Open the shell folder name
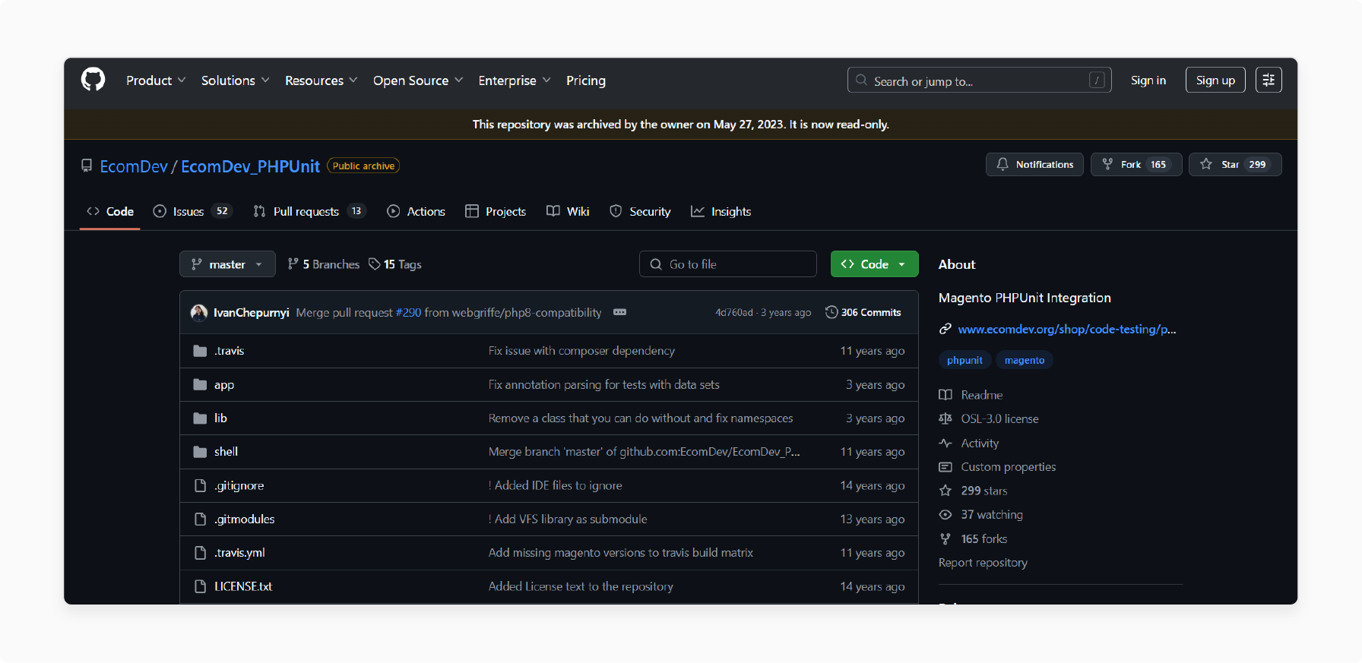1362x663 pixels. pyautogui.click(x=226, y=452)
